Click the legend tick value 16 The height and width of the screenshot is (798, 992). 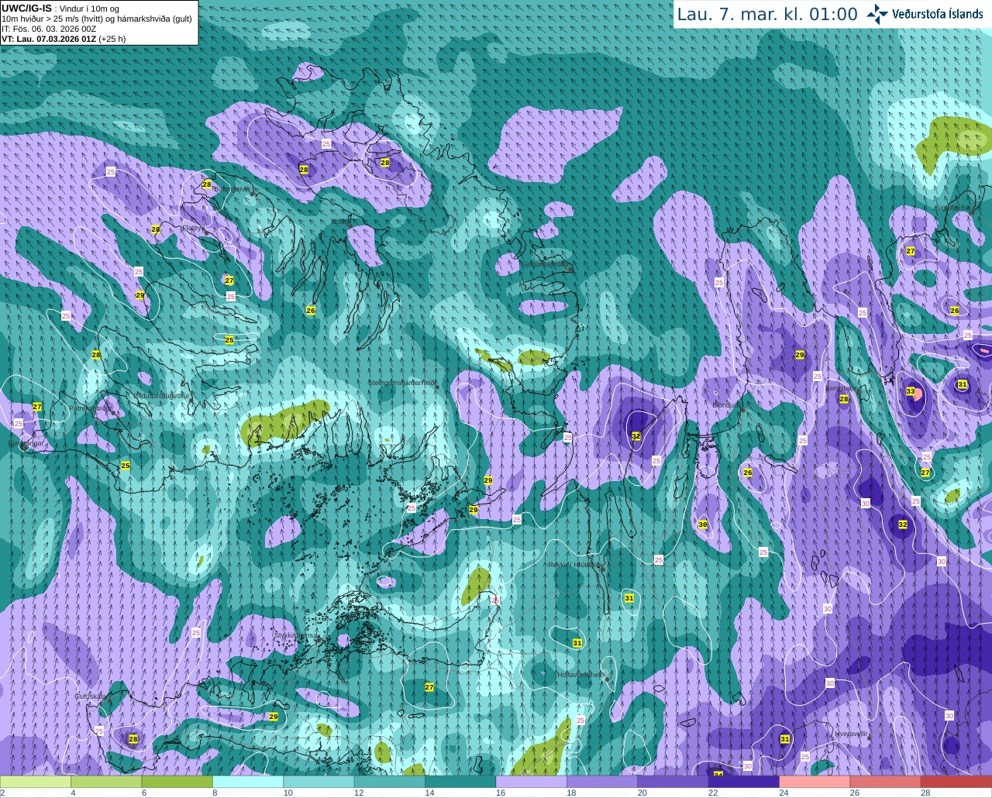[x=501, y=793]
